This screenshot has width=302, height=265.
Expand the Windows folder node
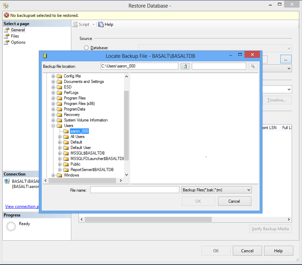(x=53, y=175)
